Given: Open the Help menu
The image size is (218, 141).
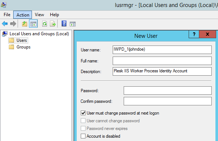Looking at the screenshot, I should pyautogui.click(x=54, y=15).
